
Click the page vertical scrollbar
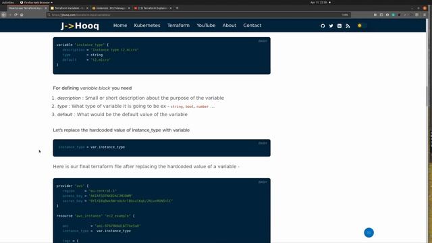click(427, 97)
